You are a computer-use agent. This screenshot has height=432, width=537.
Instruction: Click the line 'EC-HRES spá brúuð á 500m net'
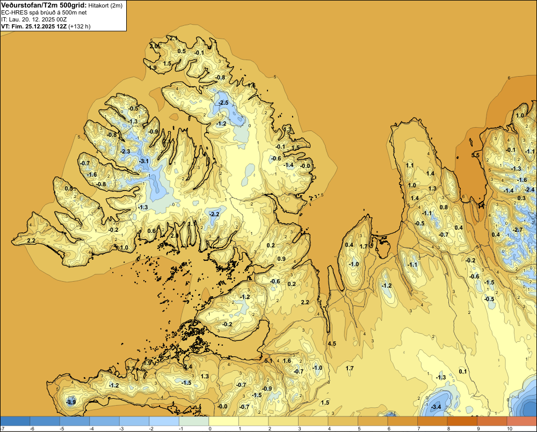pos(44,12)
